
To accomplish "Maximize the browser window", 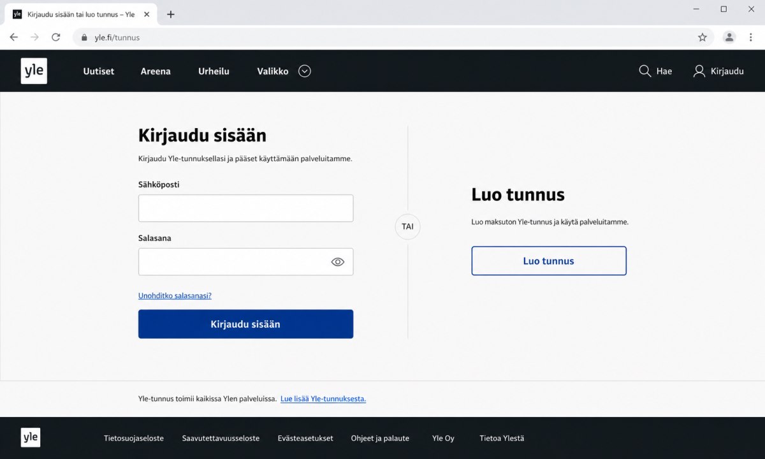I will coord(724,9).
